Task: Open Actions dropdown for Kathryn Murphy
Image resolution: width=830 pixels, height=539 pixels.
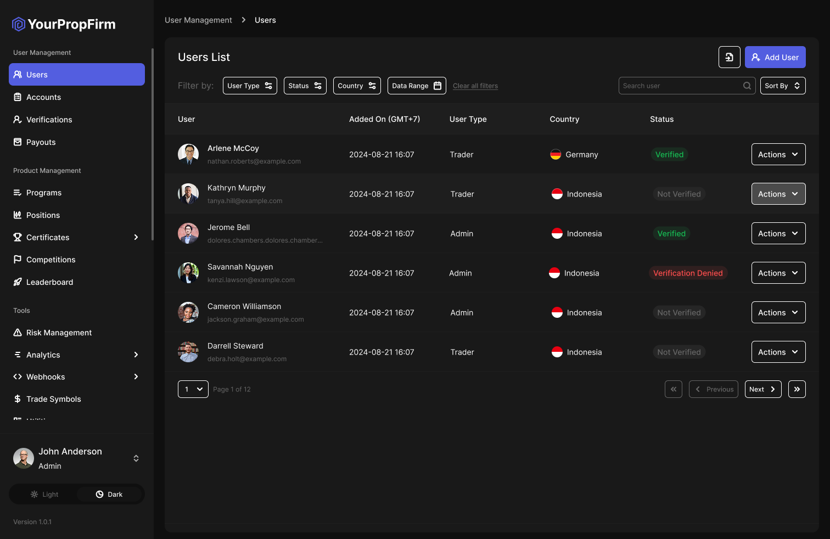Action: [778, 194]
